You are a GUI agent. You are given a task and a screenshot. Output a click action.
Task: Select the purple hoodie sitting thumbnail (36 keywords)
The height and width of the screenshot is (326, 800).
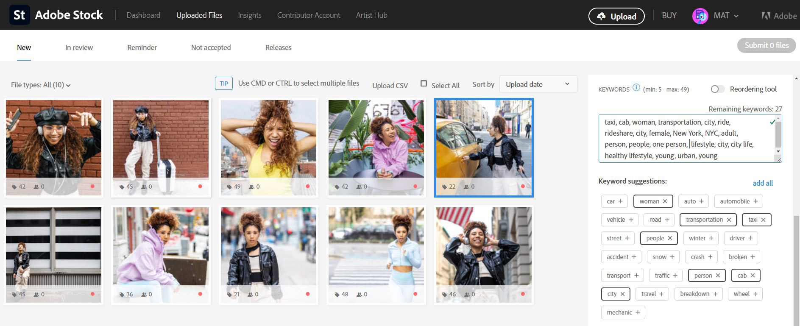coord(161,255)
